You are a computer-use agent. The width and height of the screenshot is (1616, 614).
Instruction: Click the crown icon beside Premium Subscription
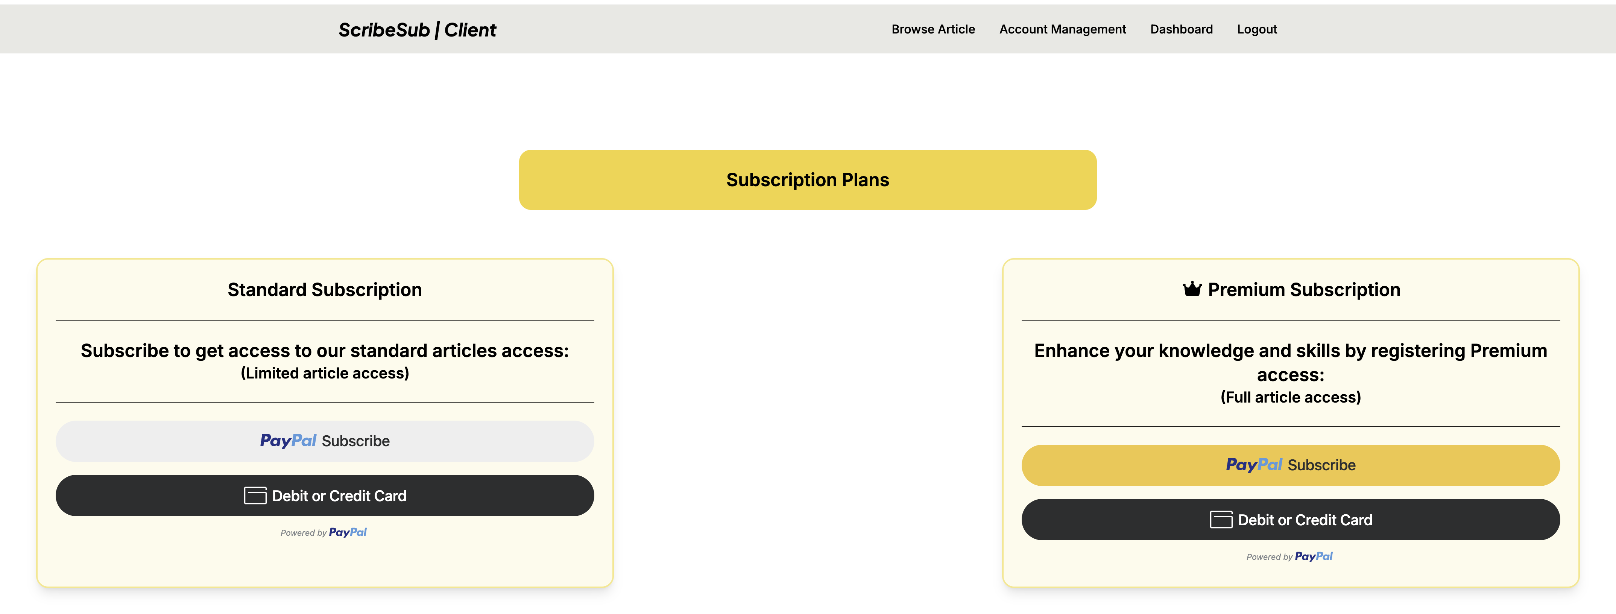coord(1191,289)
